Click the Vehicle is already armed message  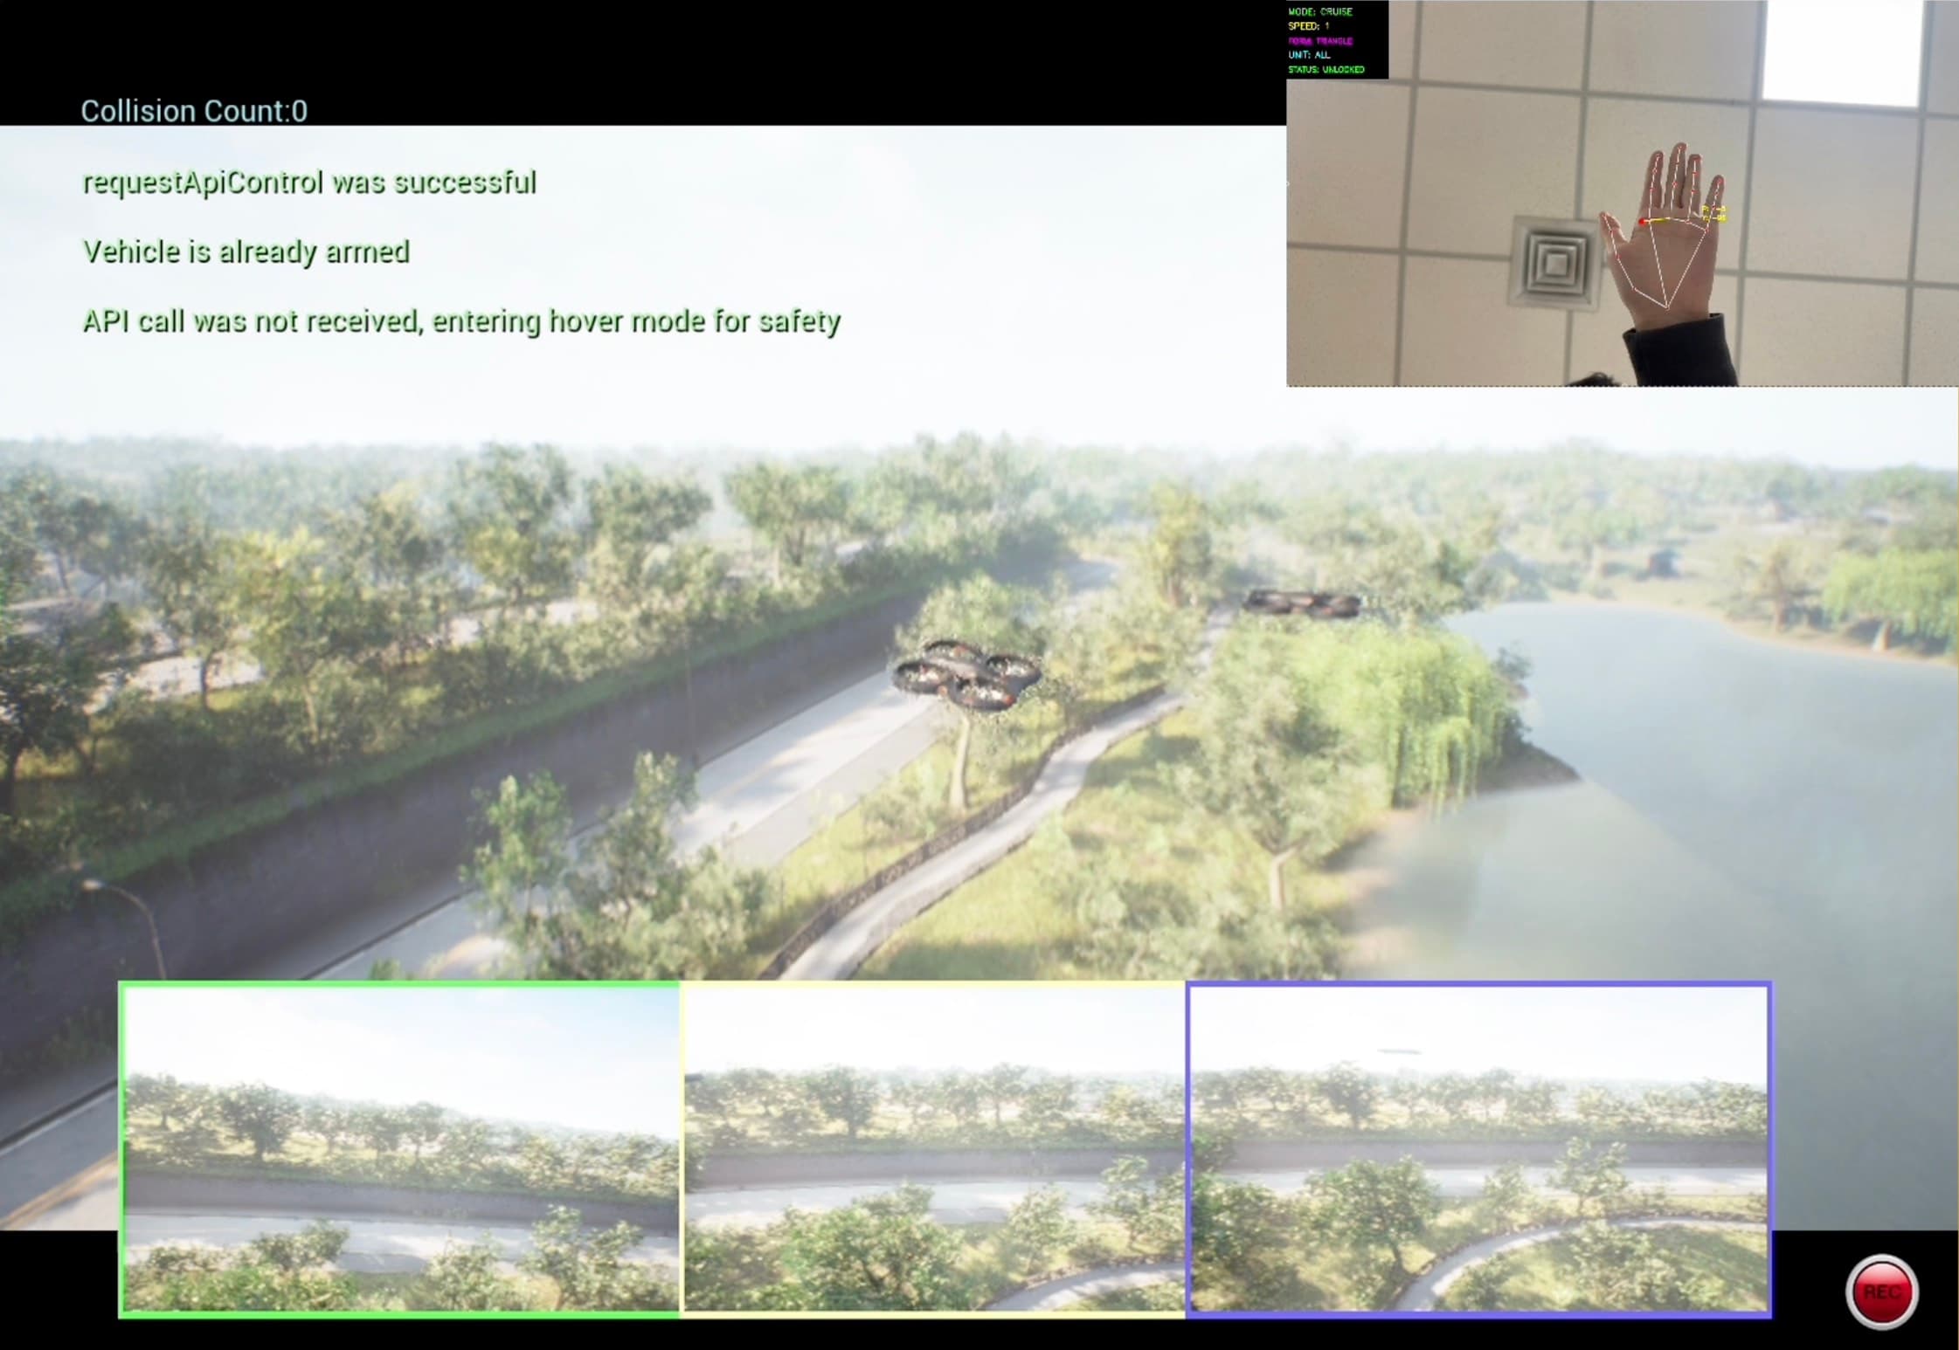click(x=246, y=251)
